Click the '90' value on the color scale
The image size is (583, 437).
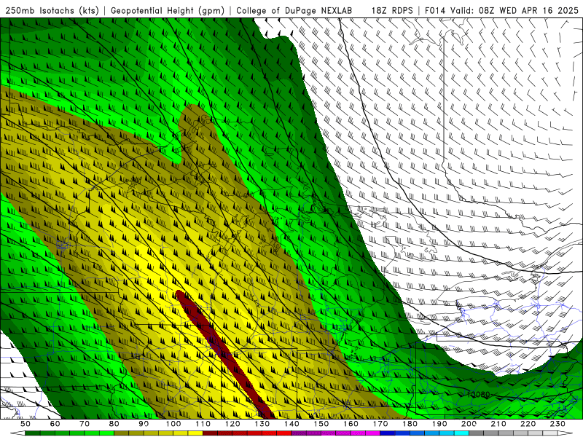[x=144, y=424]
